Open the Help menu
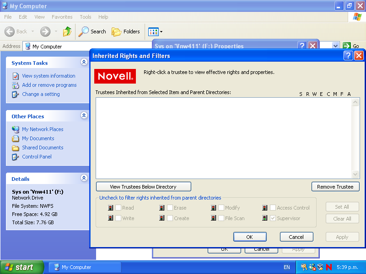366x274 pixels. click(103, 17)
